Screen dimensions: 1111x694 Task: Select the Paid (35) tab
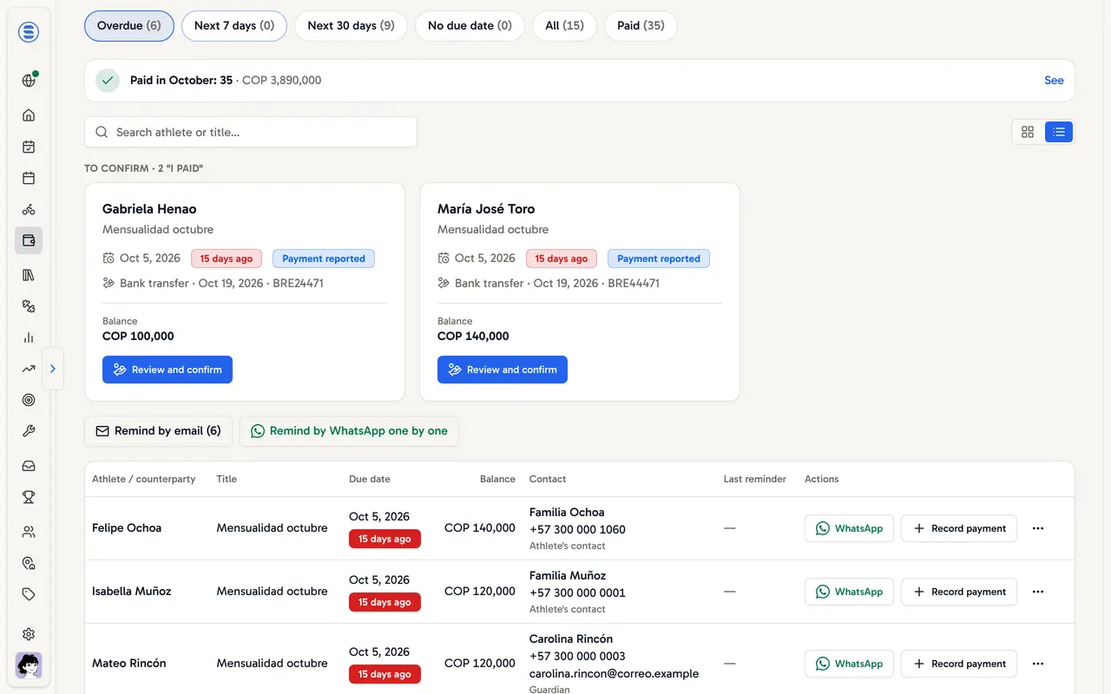pos(641,26)
